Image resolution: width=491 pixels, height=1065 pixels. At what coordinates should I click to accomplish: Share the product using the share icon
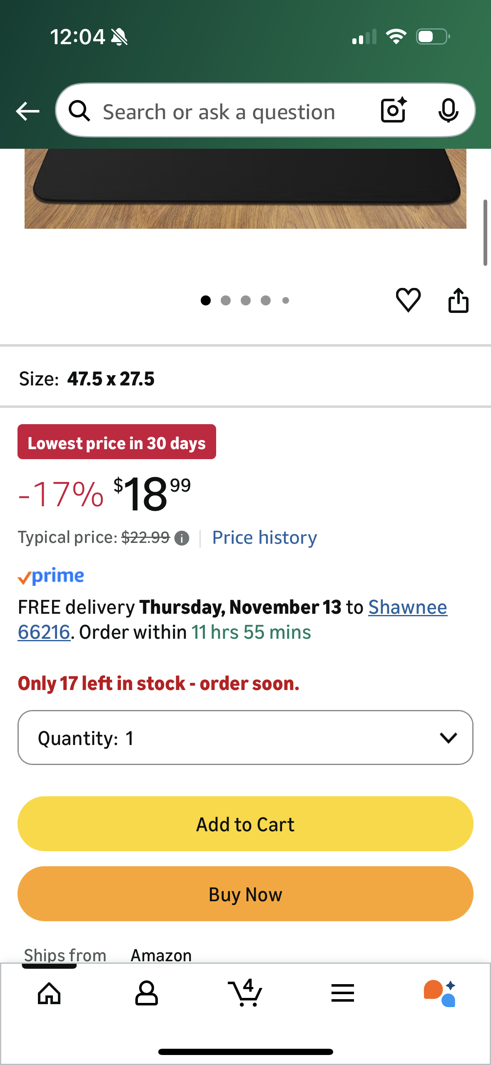[x=459, y=301]
